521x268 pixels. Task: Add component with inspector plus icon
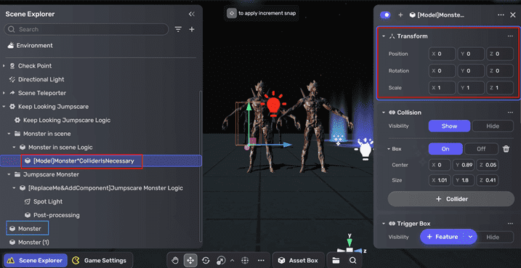400,15
